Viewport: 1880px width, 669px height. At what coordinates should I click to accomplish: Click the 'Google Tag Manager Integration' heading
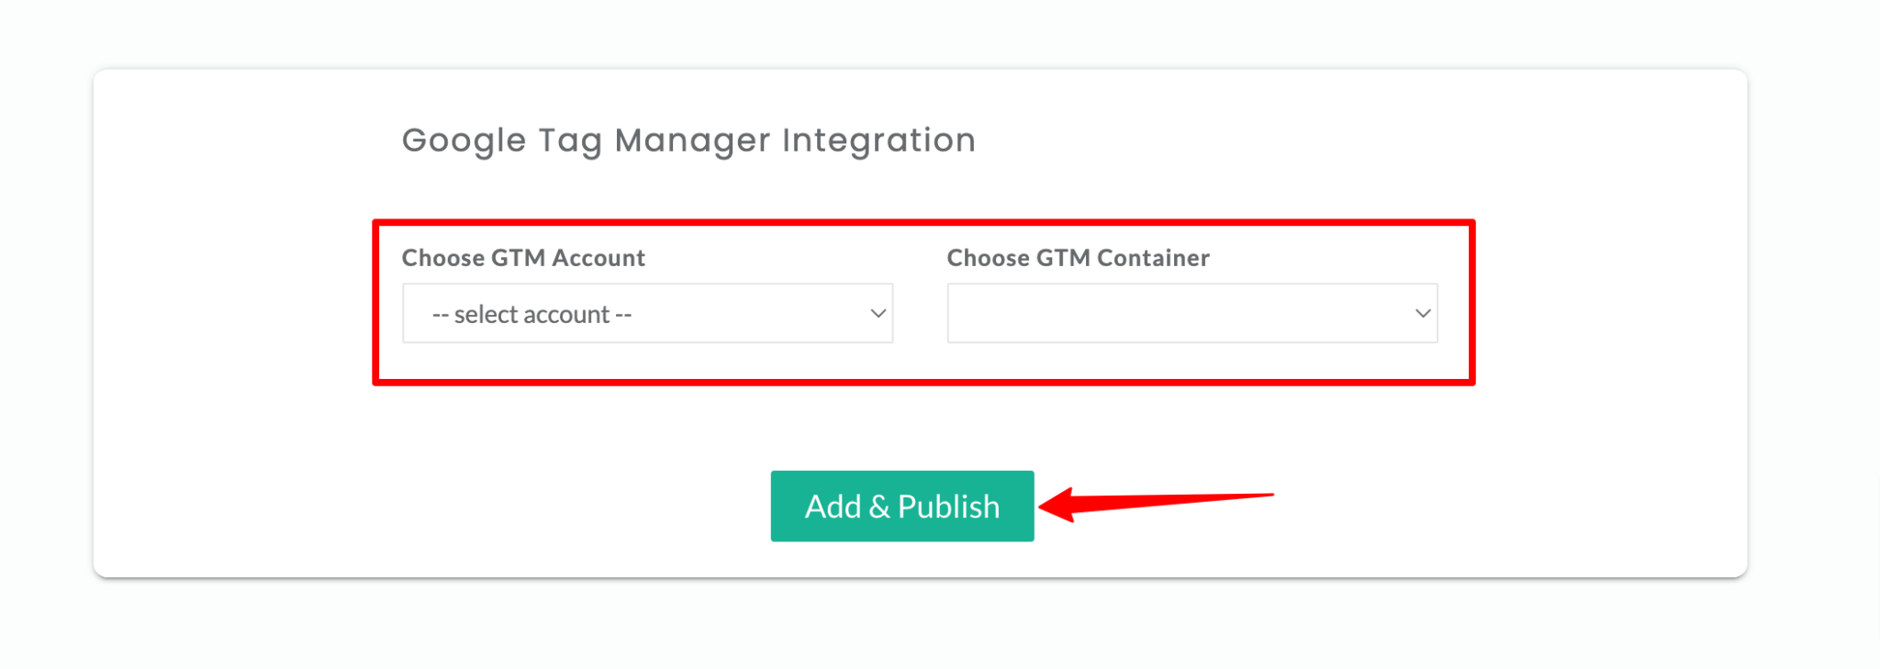(688, 139)
